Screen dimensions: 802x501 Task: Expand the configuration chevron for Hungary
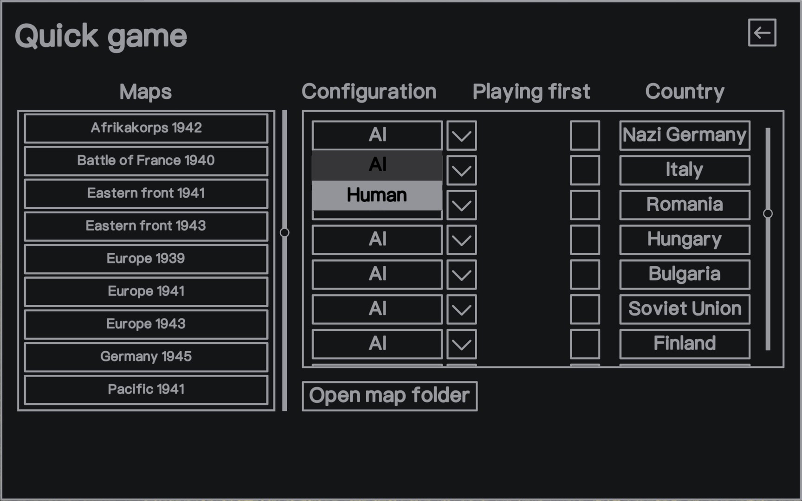[461, 240]
